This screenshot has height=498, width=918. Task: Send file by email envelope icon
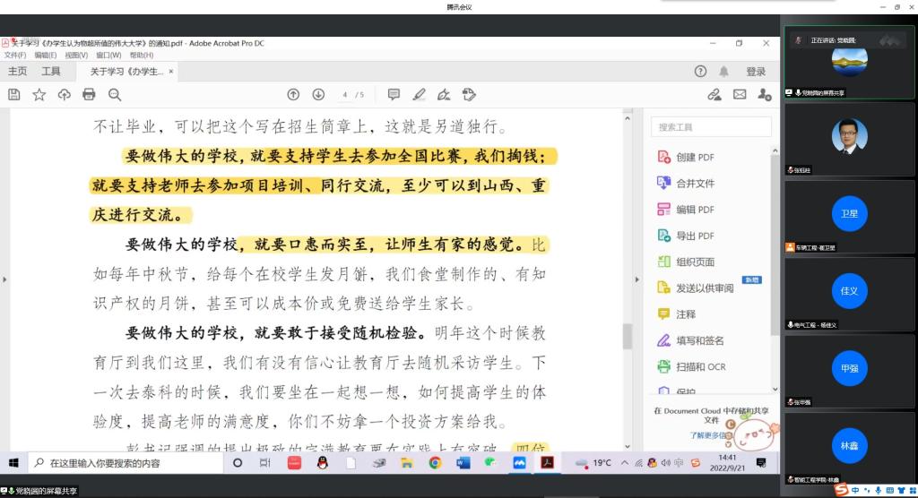(740, 94)
